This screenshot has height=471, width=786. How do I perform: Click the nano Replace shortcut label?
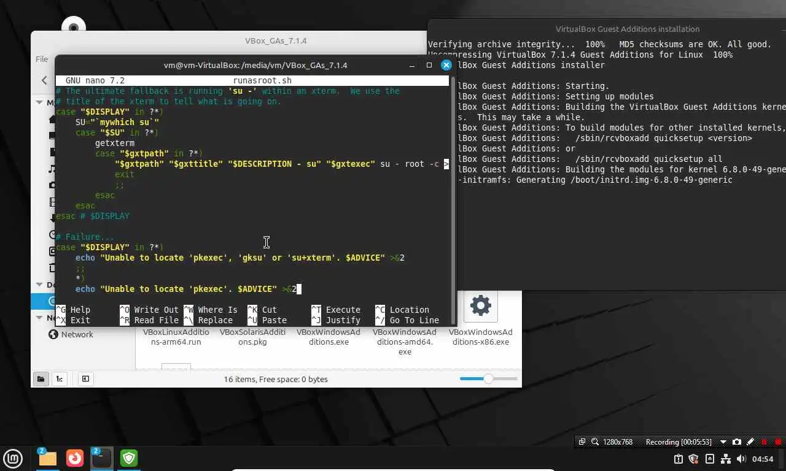coord(216,320)
